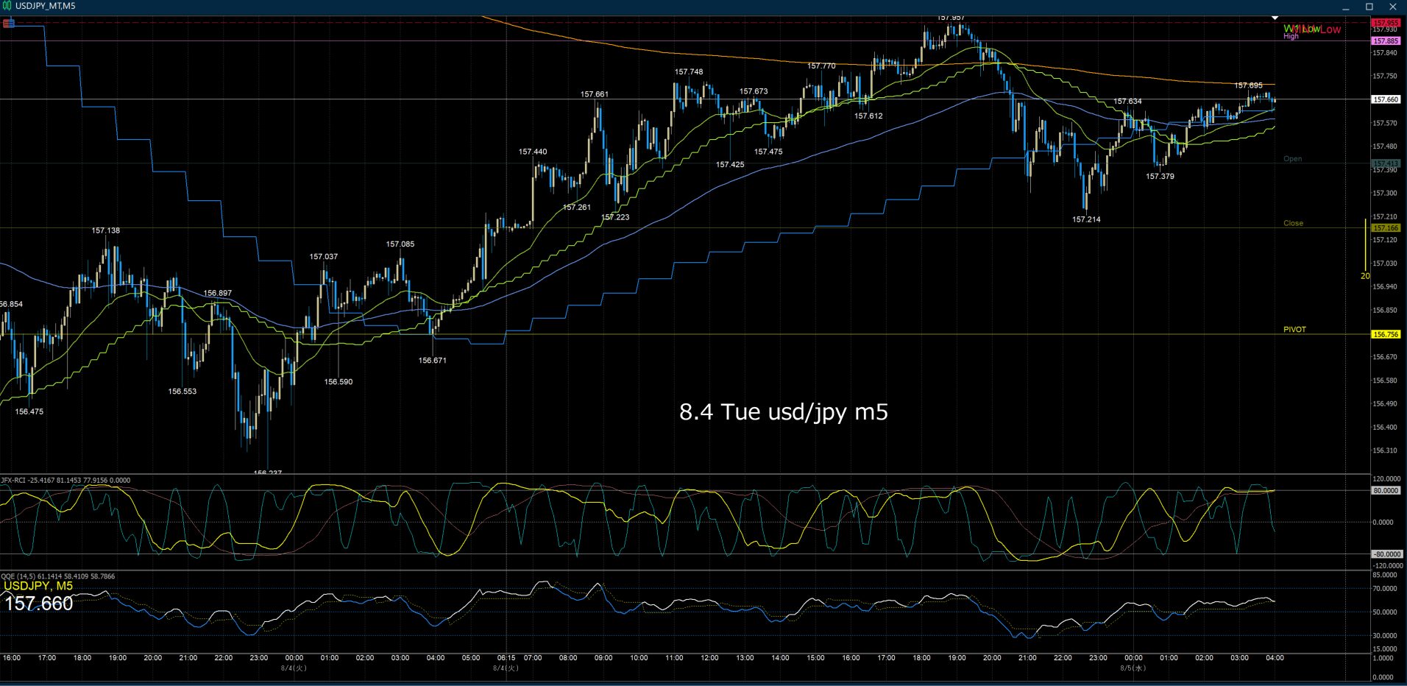
Task: Click the yellow 156.756 pivot price tag
Action: 1386,334
